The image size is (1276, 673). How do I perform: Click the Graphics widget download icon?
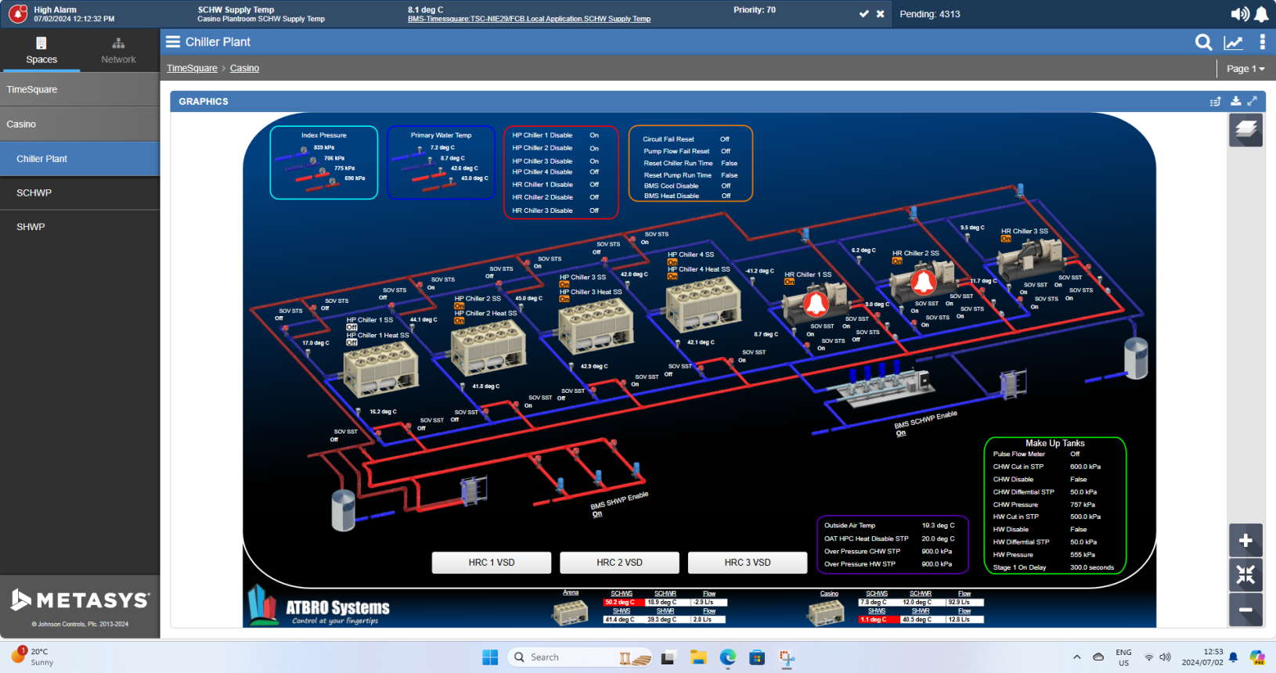(x=1235, y=101)
